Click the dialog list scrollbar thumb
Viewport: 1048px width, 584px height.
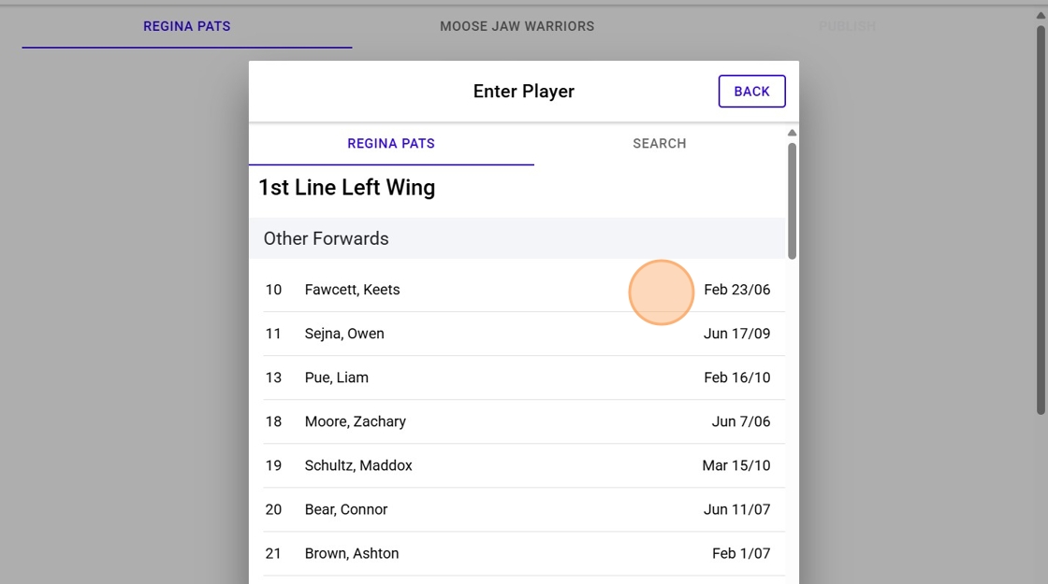tap(793, 200)
